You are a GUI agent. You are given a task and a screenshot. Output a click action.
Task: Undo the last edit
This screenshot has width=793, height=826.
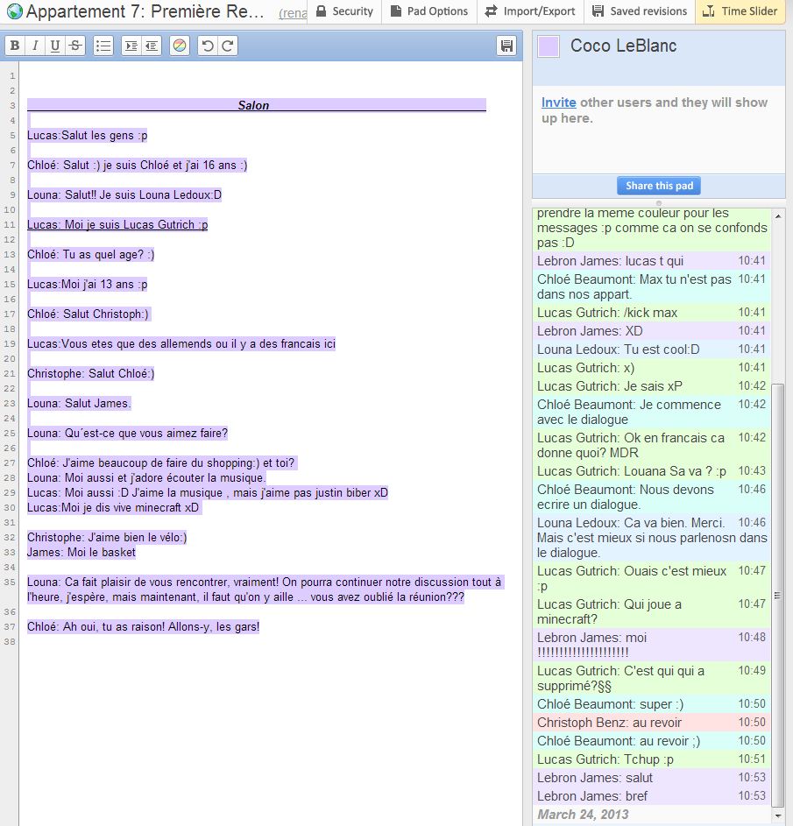pos(208,46)
